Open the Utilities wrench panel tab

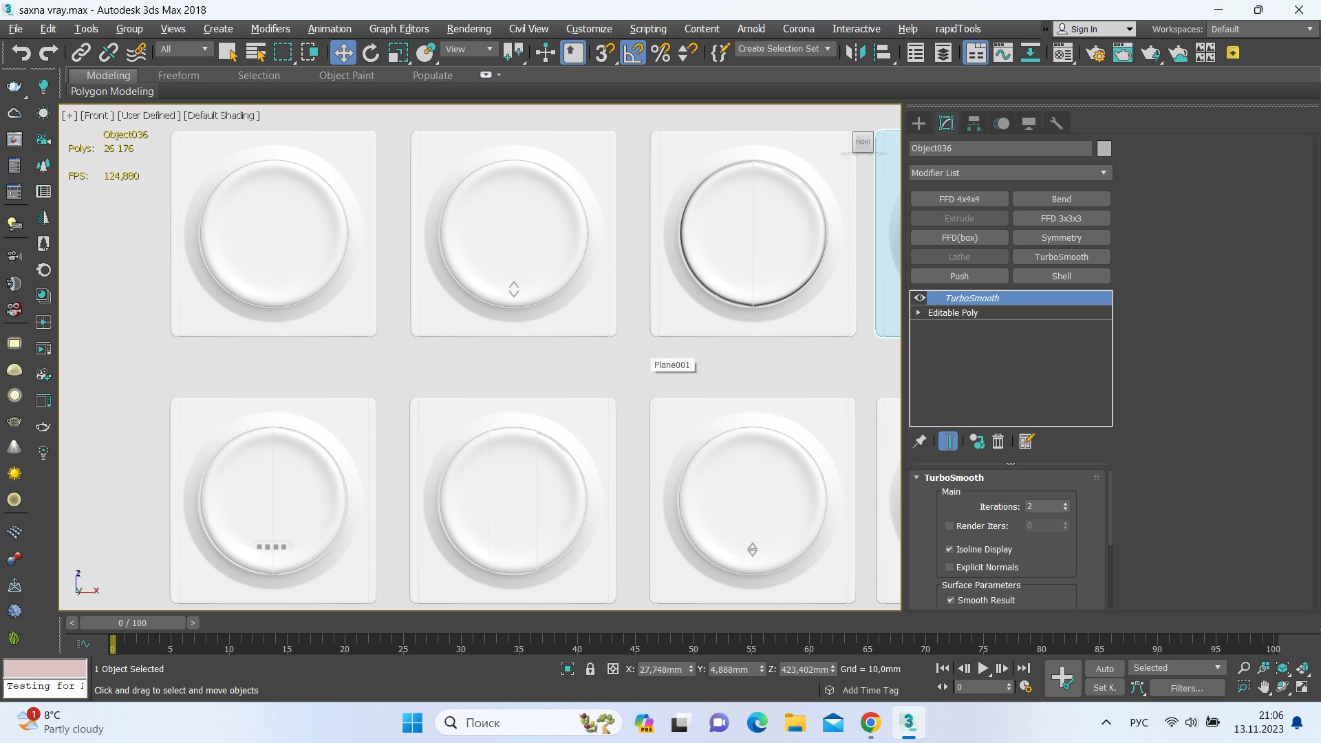click(1056, 124)
